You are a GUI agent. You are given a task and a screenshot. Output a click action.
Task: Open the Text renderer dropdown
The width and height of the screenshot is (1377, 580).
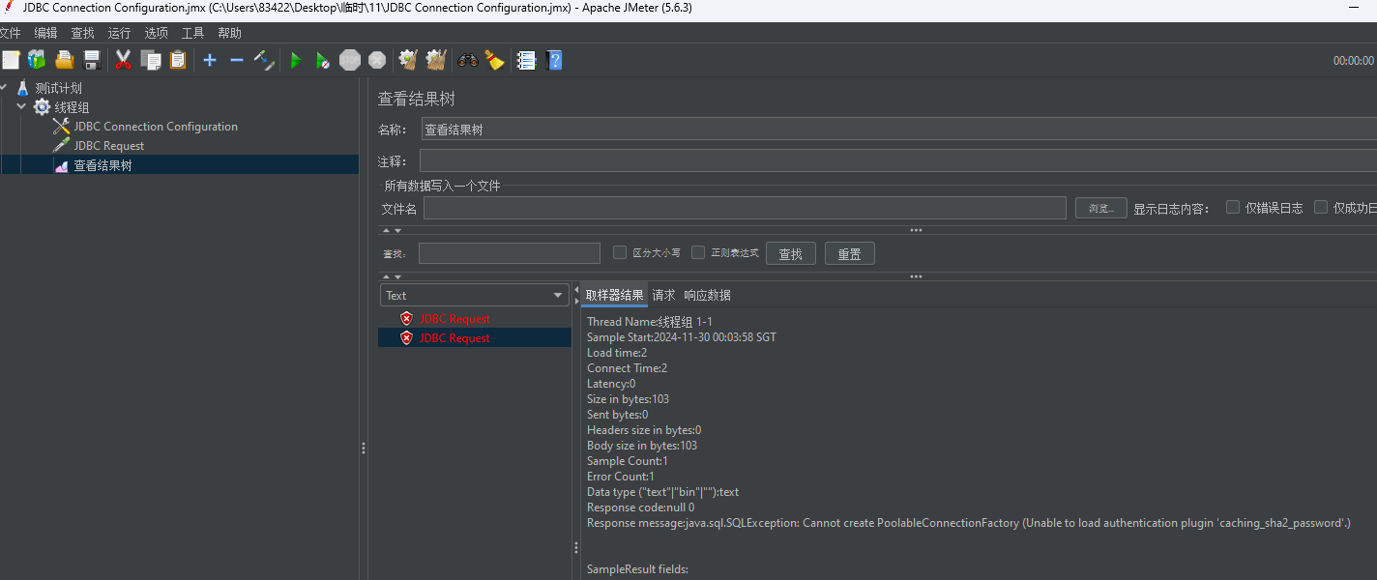(x=475, y=295)
